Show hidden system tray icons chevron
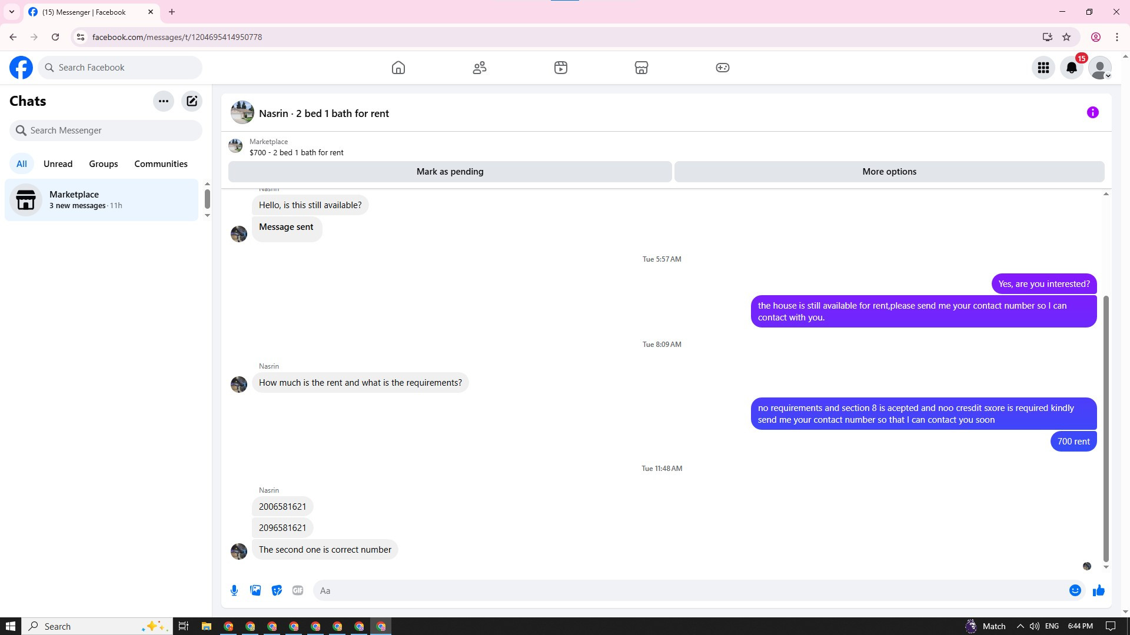This screenshot has width=1130, height=635. (x=1020, y=626)
